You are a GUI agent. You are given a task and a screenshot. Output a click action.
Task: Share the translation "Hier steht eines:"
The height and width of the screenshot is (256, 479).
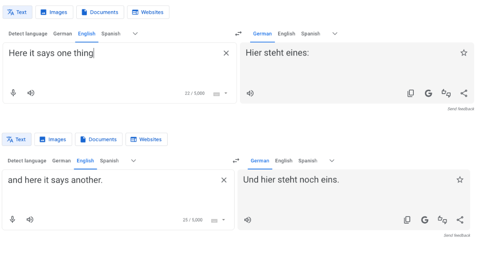point(464,93)
